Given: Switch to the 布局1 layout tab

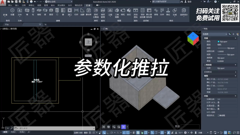Looking at the screenshot, I should click(x=13, y=132).
